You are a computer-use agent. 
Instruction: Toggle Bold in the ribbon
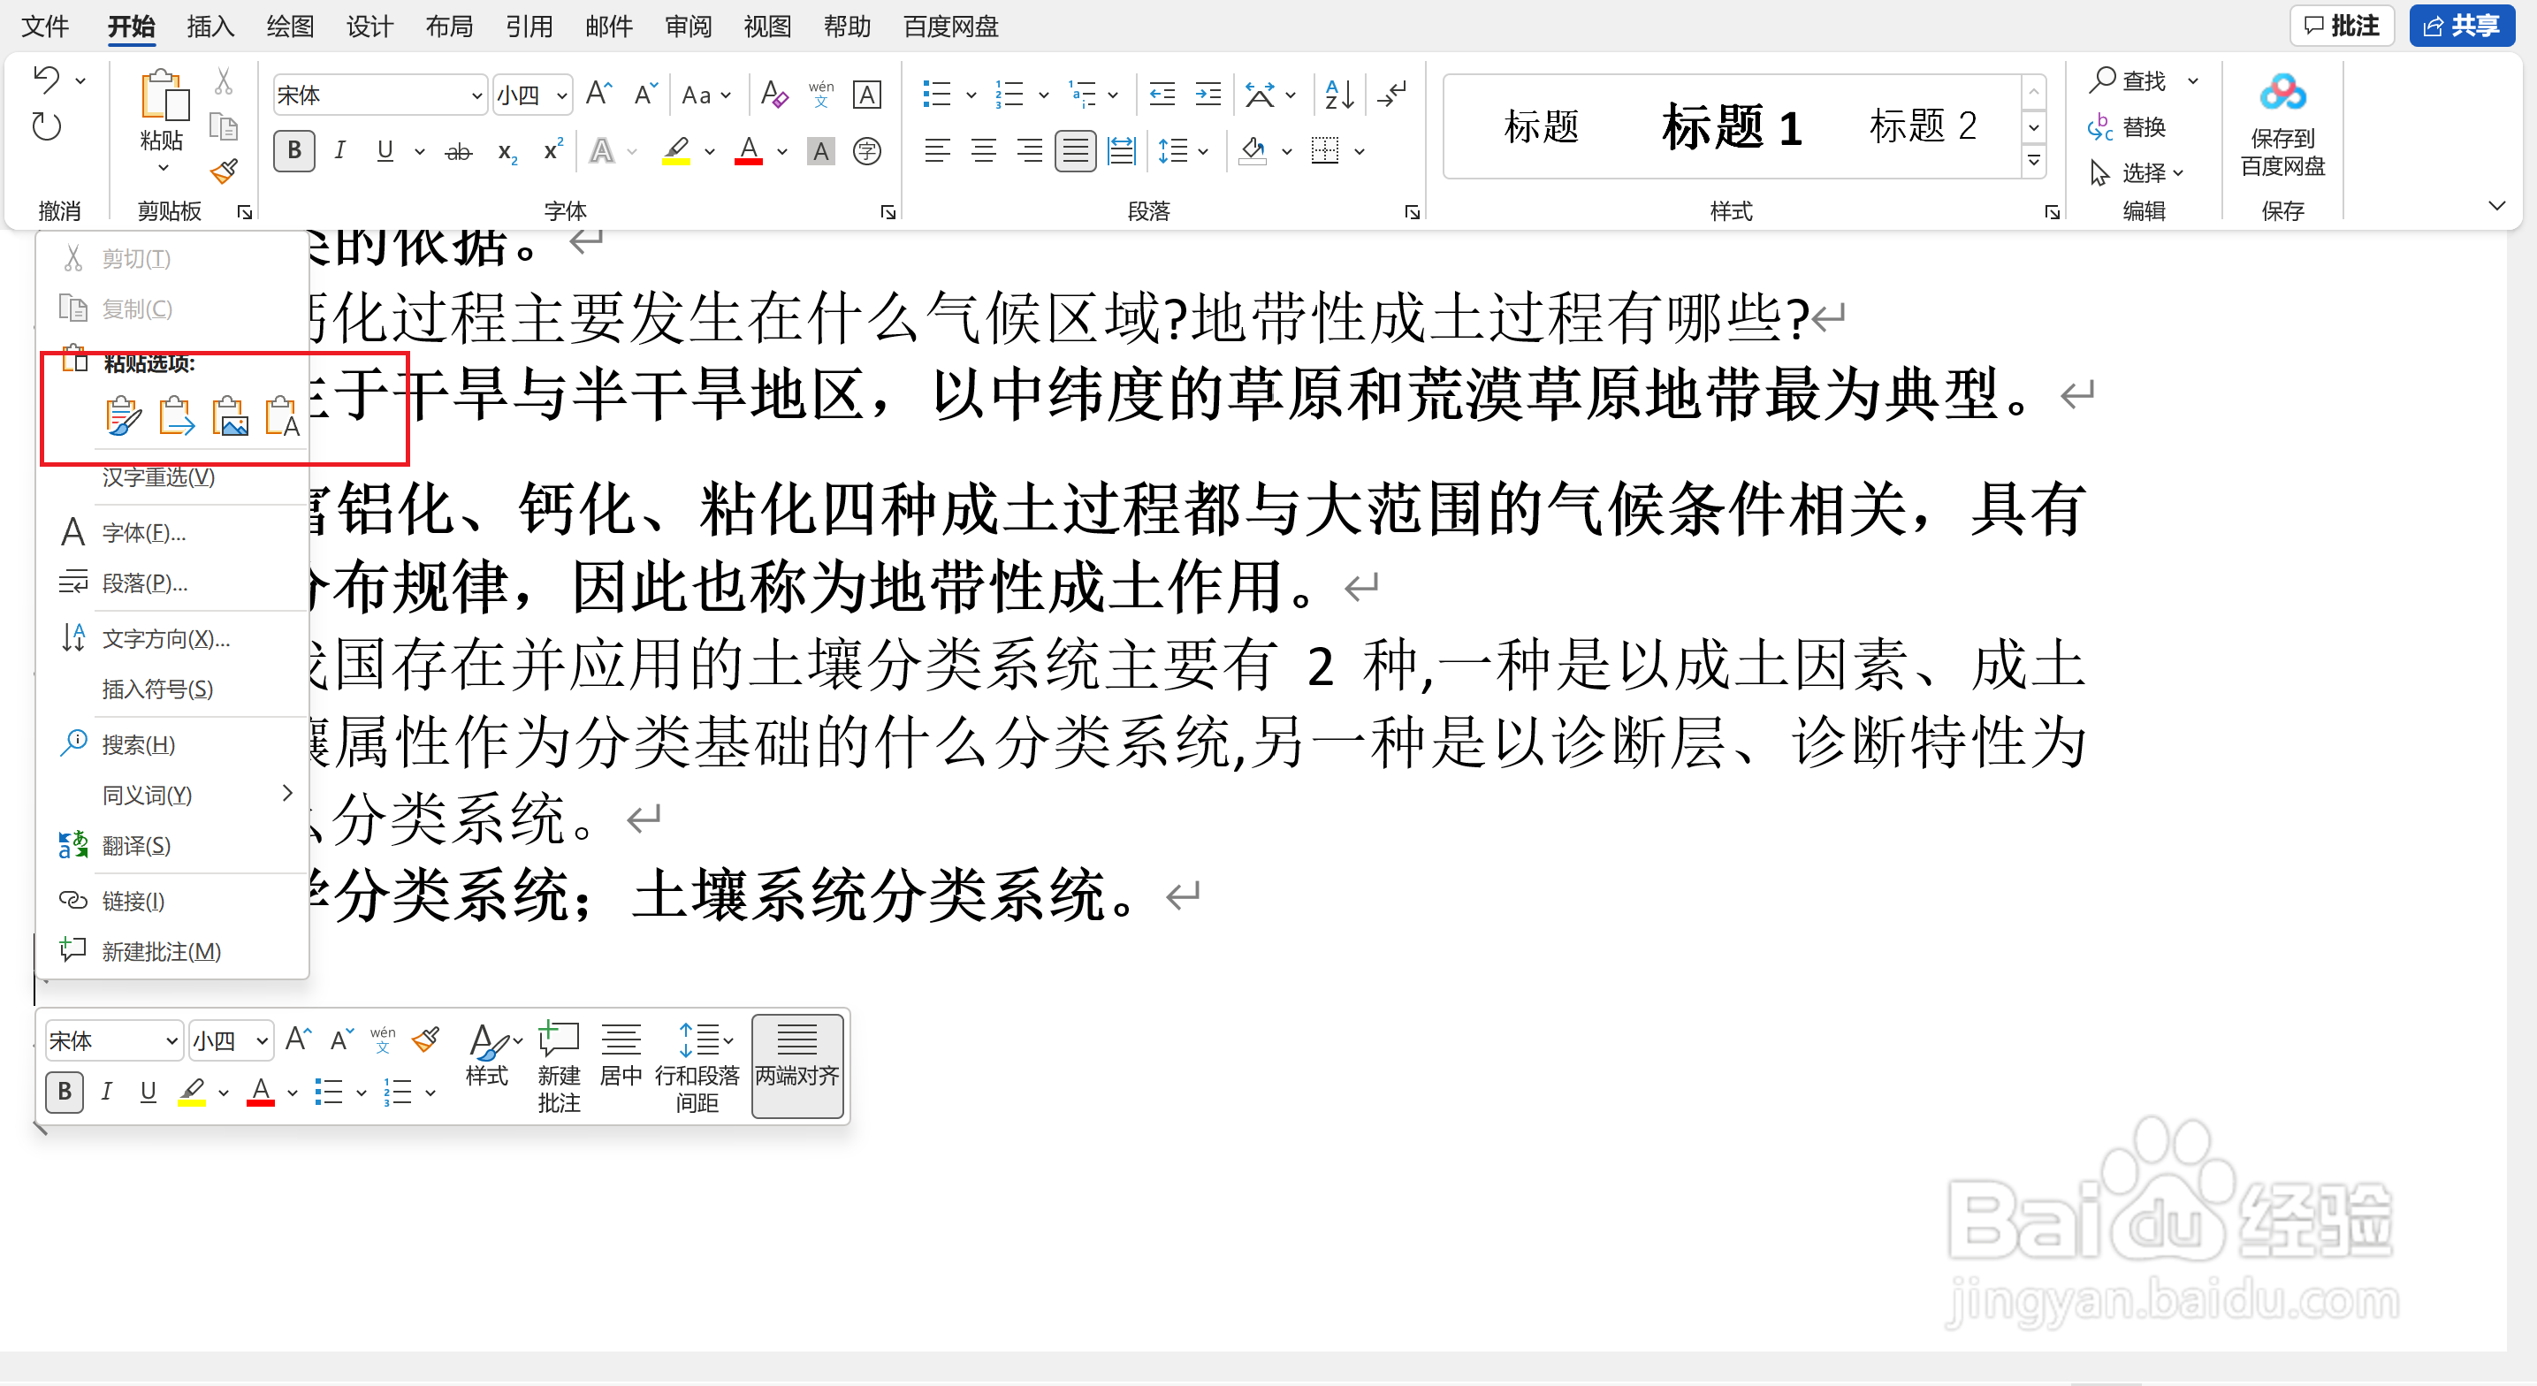click(293, 151)
